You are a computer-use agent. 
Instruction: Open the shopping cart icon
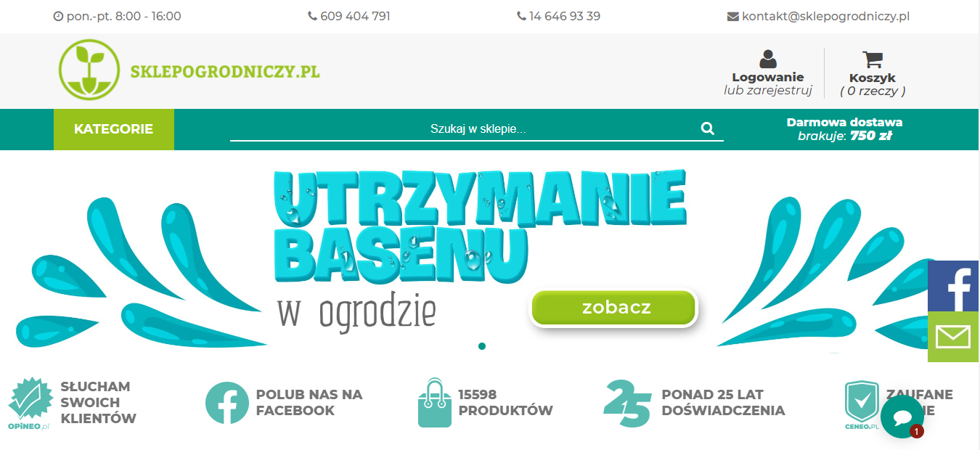click(872, 60)
